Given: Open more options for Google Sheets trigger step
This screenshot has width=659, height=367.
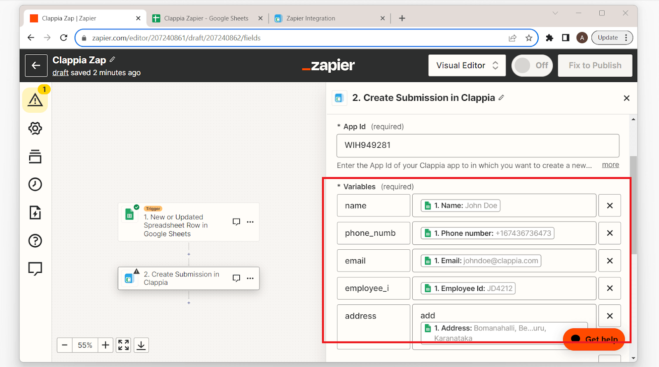Looking at the screenshot, I should pos(250,222).
